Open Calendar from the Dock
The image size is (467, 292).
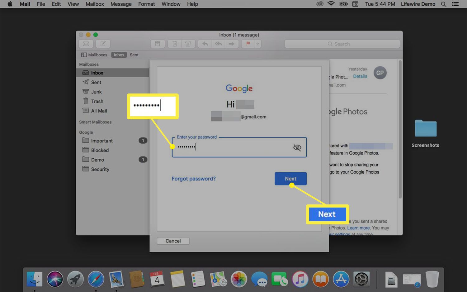click(157, 279)
